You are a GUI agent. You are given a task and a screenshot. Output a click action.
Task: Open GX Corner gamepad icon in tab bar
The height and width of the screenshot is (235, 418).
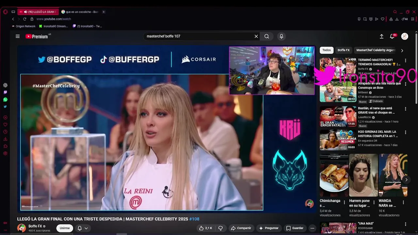(13, 12)
